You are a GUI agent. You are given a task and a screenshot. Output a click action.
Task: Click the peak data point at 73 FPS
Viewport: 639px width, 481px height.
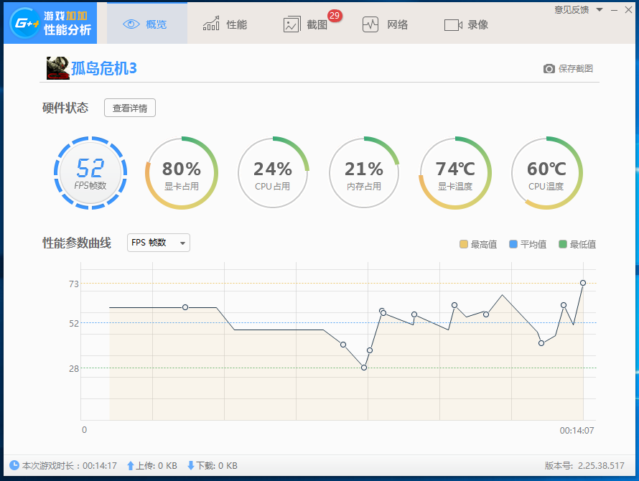[583, 283]
